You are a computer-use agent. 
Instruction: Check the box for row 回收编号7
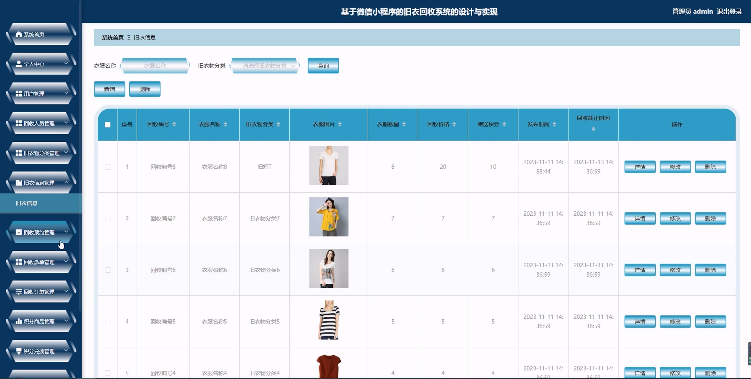point(108,218)
